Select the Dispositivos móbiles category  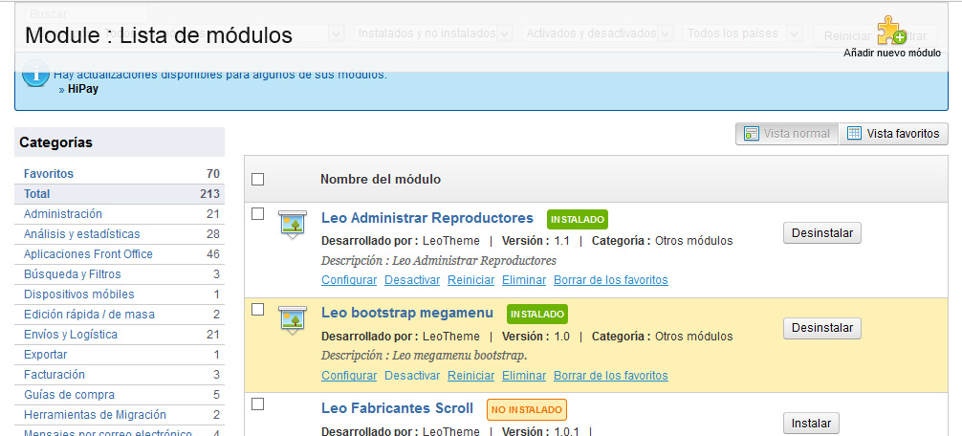[120, 294]
